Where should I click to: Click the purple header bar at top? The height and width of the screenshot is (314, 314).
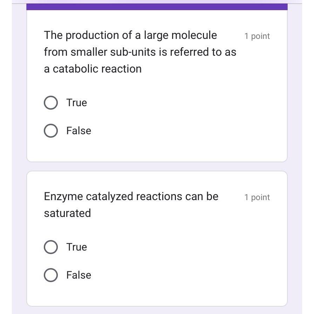pos(157,7)
